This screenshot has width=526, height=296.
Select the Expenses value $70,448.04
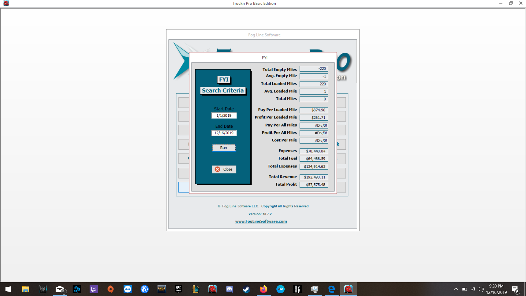pos(314,151)
